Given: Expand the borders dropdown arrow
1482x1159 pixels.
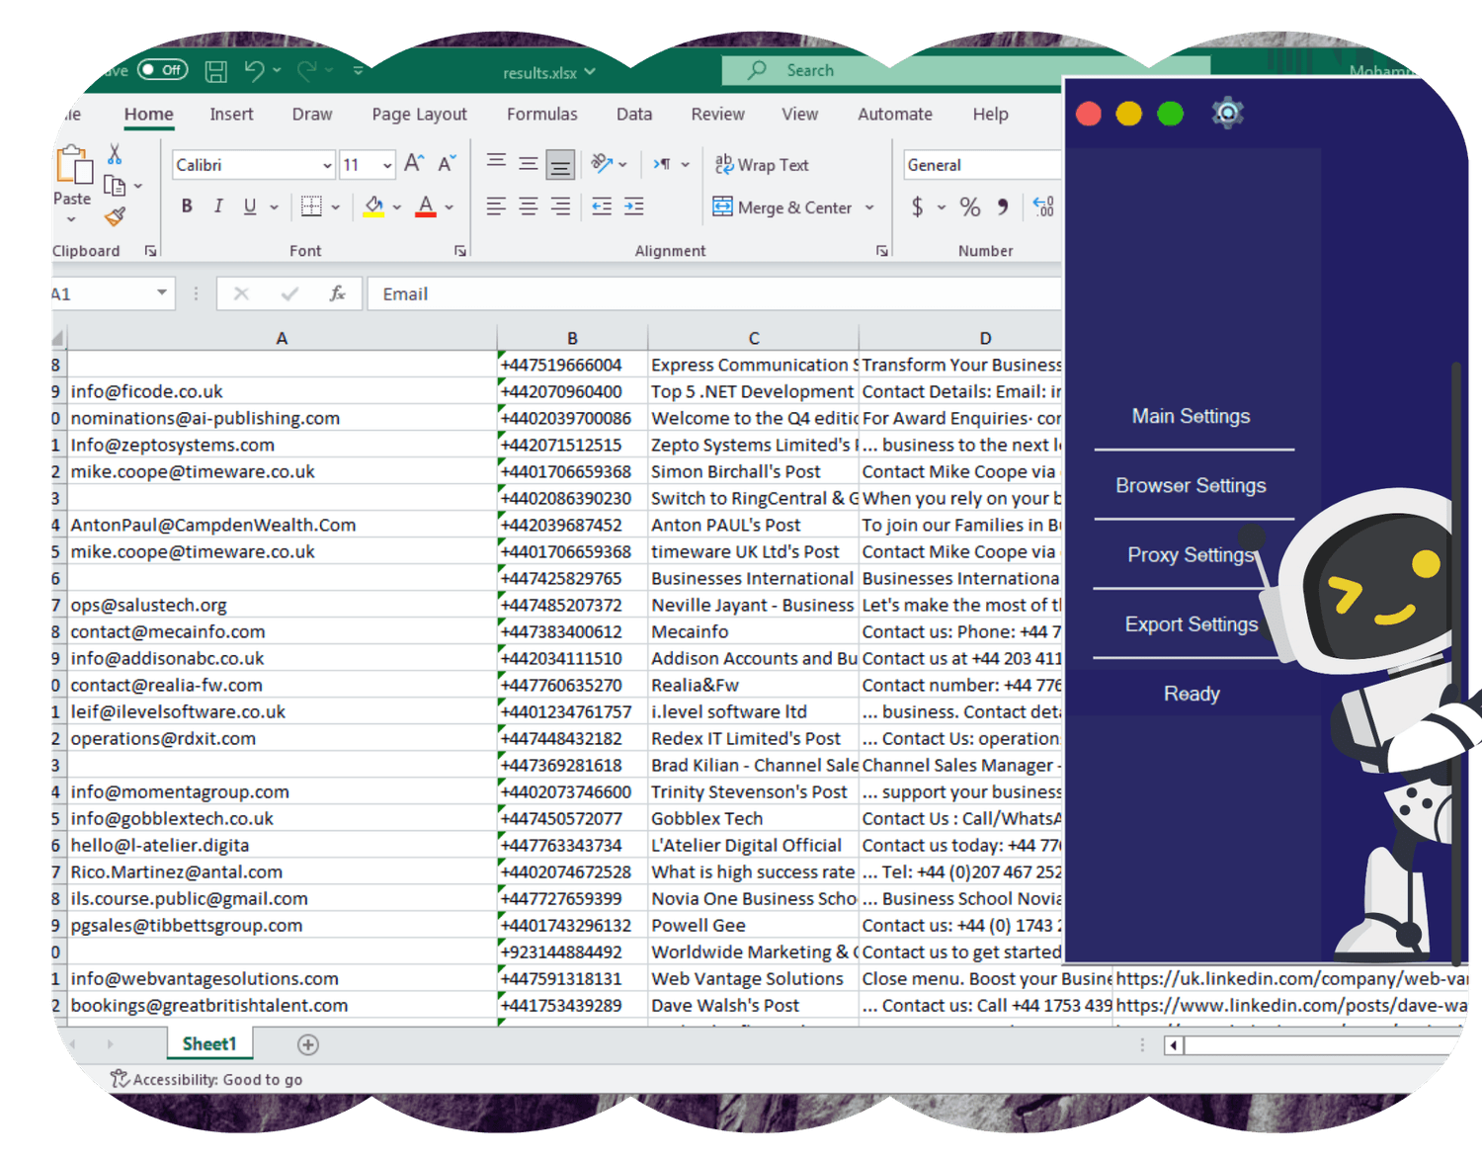Looking at the screenshot, I should [x=336, y=207].
